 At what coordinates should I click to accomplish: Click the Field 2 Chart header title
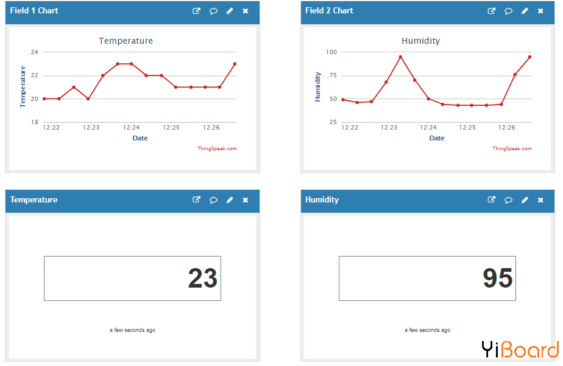[329, 11]
